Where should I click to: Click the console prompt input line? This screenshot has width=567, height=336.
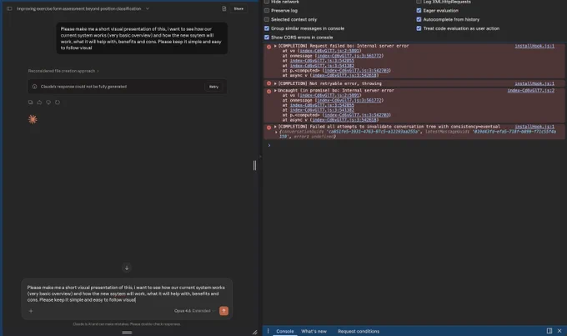pos(416,145)
